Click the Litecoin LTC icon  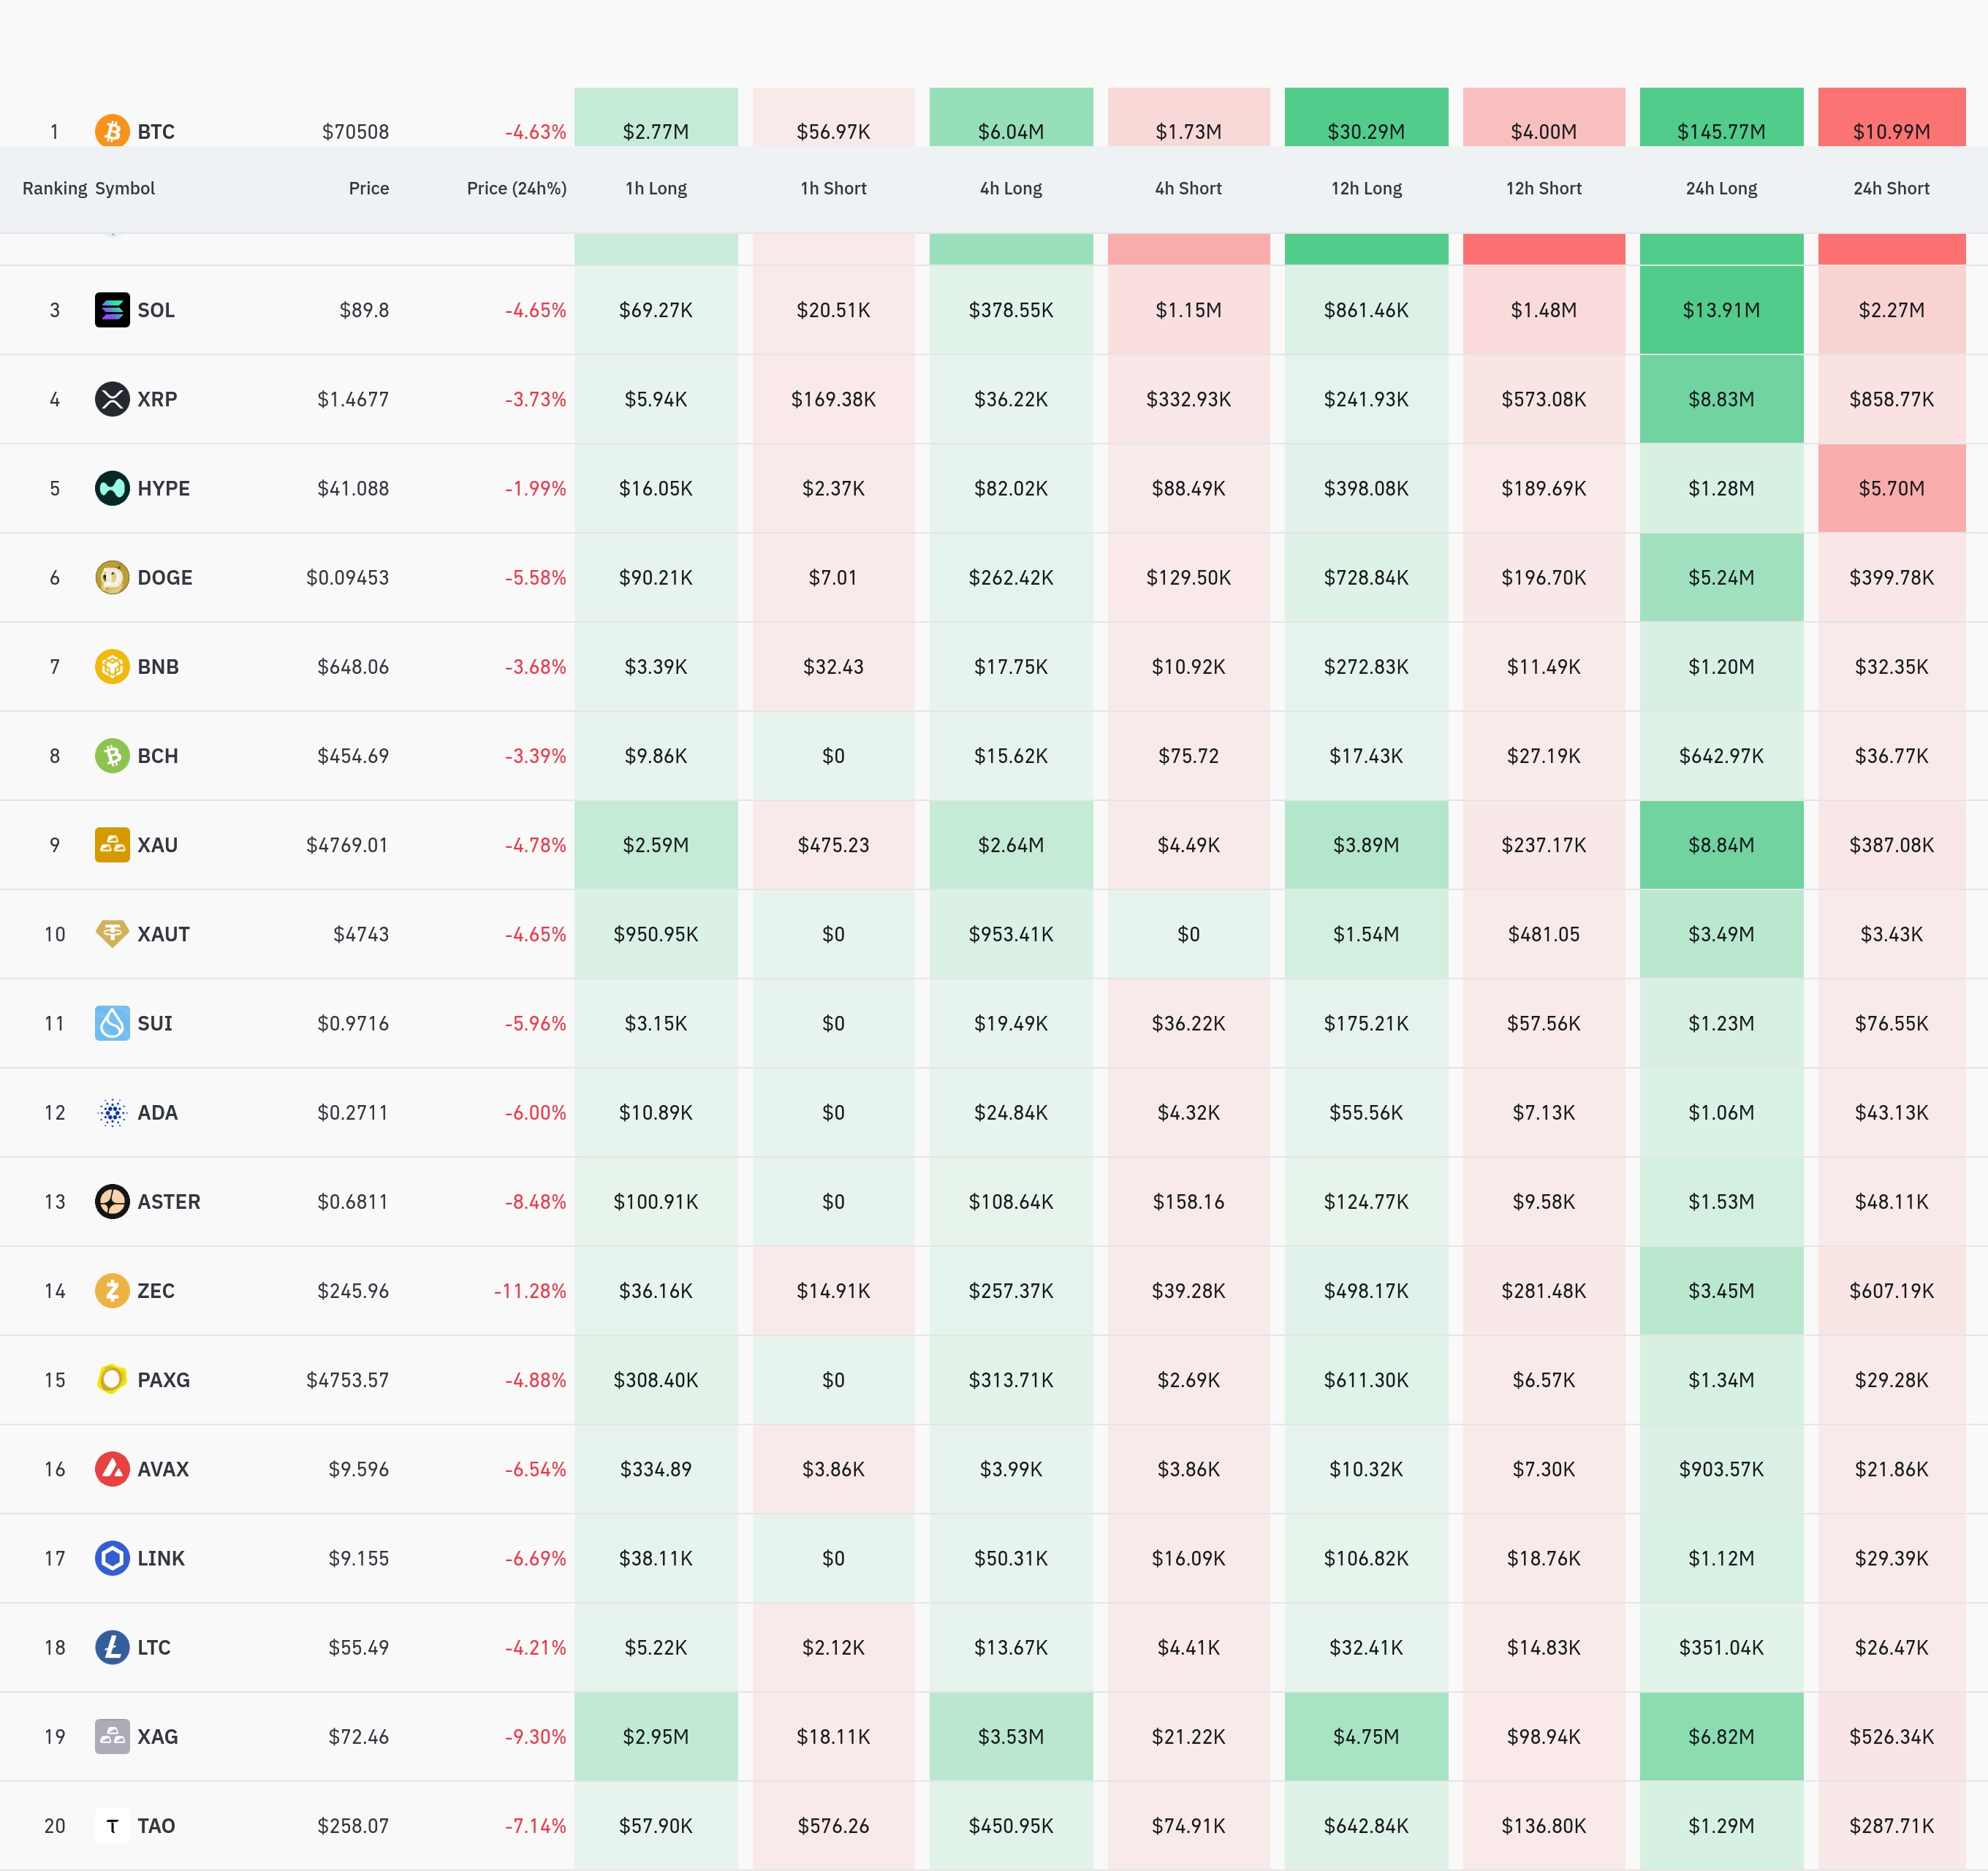[x=112, y=1647]
